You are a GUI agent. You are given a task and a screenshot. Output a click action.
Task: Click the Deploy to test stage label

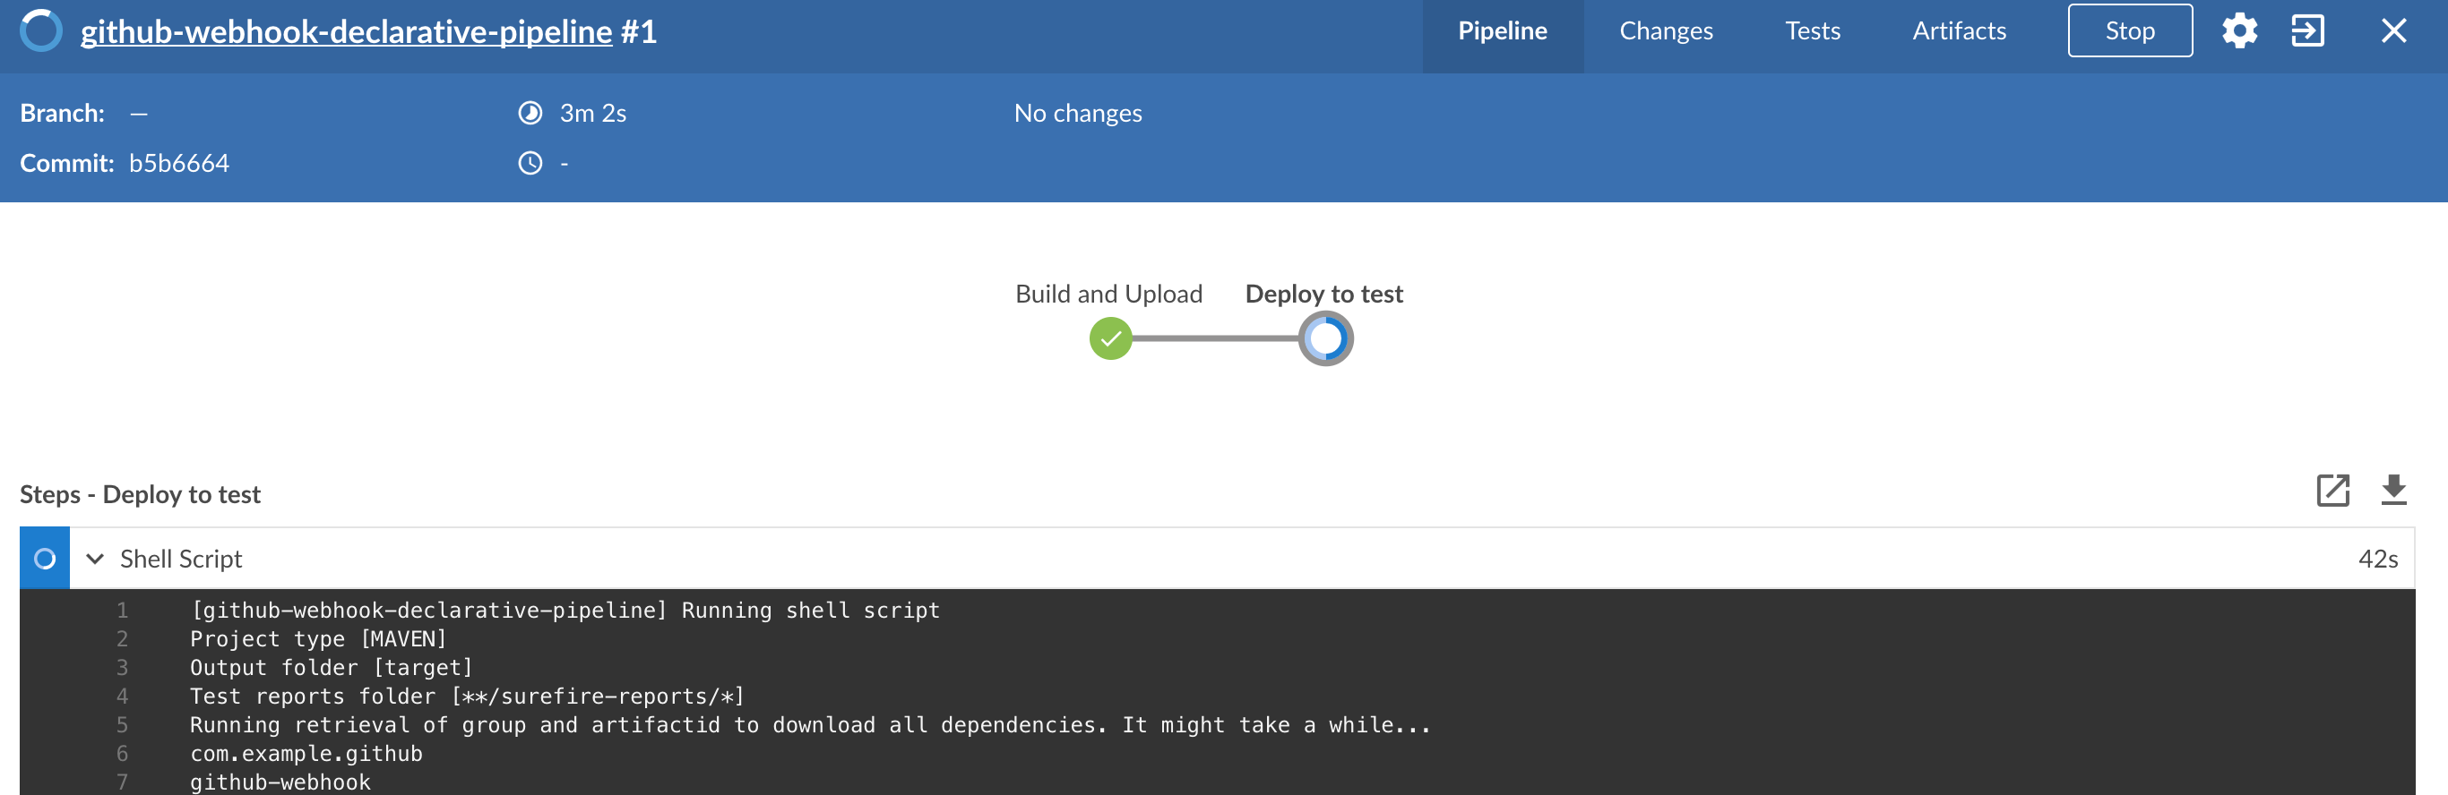point(1323,294)
